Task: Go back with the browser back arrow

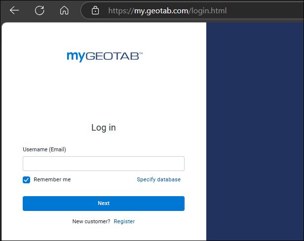Action: coord(14,10)
